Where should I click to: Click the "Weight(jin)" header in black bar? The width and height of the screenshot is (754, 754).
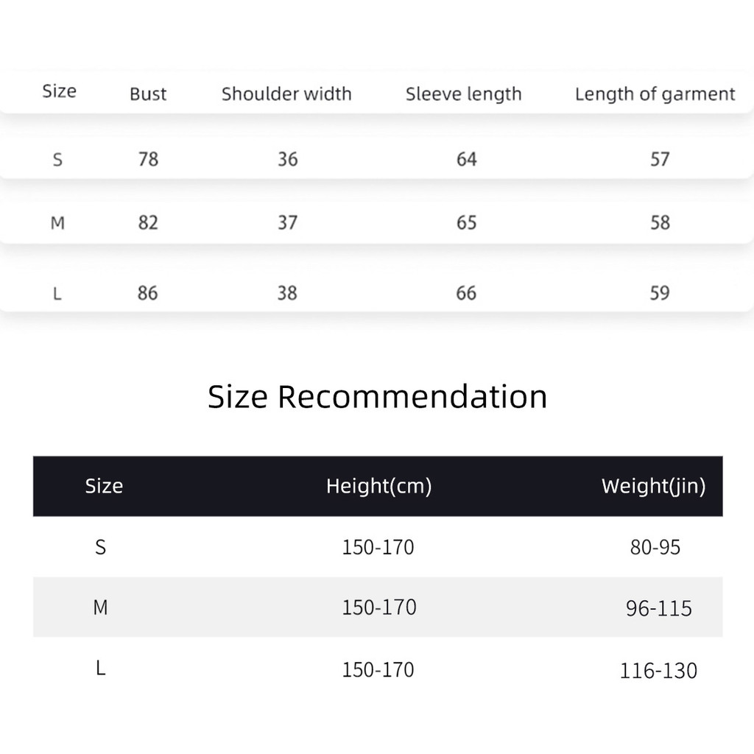pos(653,486)
